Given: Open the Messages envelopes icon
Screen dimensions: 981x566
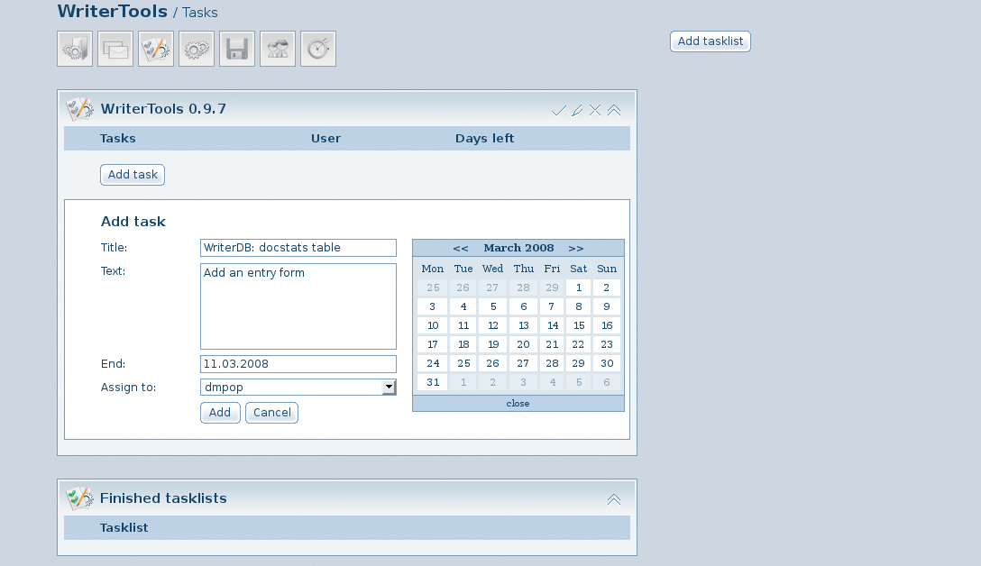Looking at the screenshot, I should [x=115, y=49].
